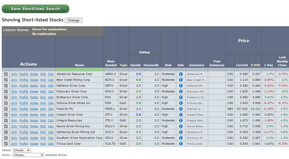Image resolution: width=289 pixels, height=159 pixels.
Task: Toggle the checkbox for Endeavour Silver Corp
Action: point(6,97)
